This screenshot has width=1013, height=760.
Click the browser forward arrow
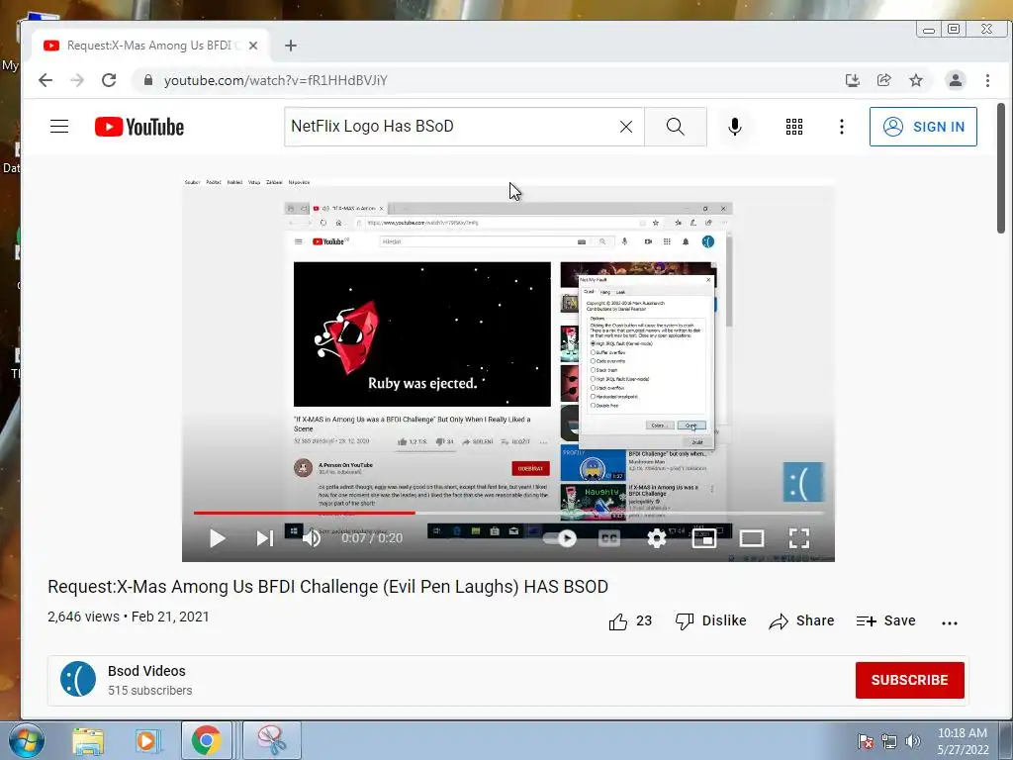(77, 80)
